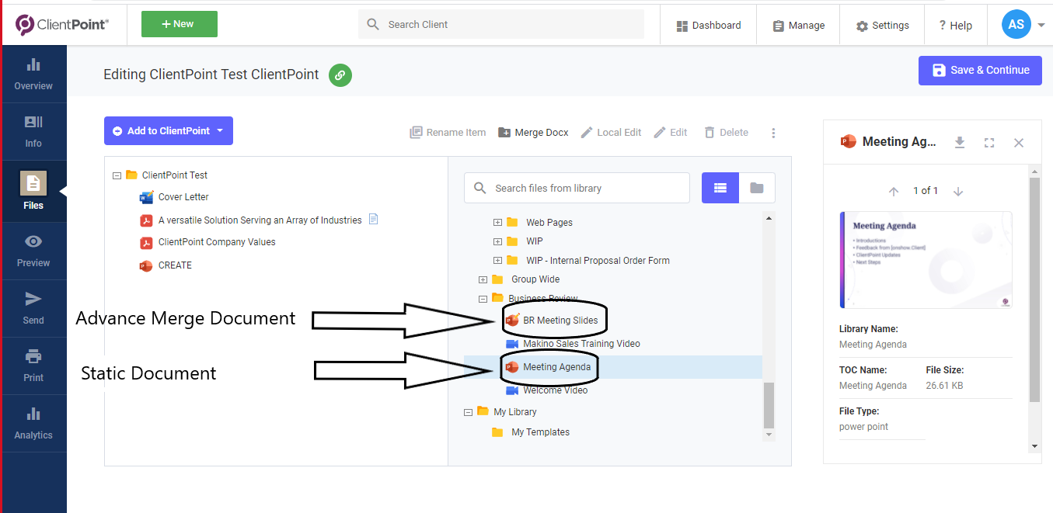Click the green link icon beside the title
The width and height of the screenshot is (1053, 513).
tap(340, 75)
